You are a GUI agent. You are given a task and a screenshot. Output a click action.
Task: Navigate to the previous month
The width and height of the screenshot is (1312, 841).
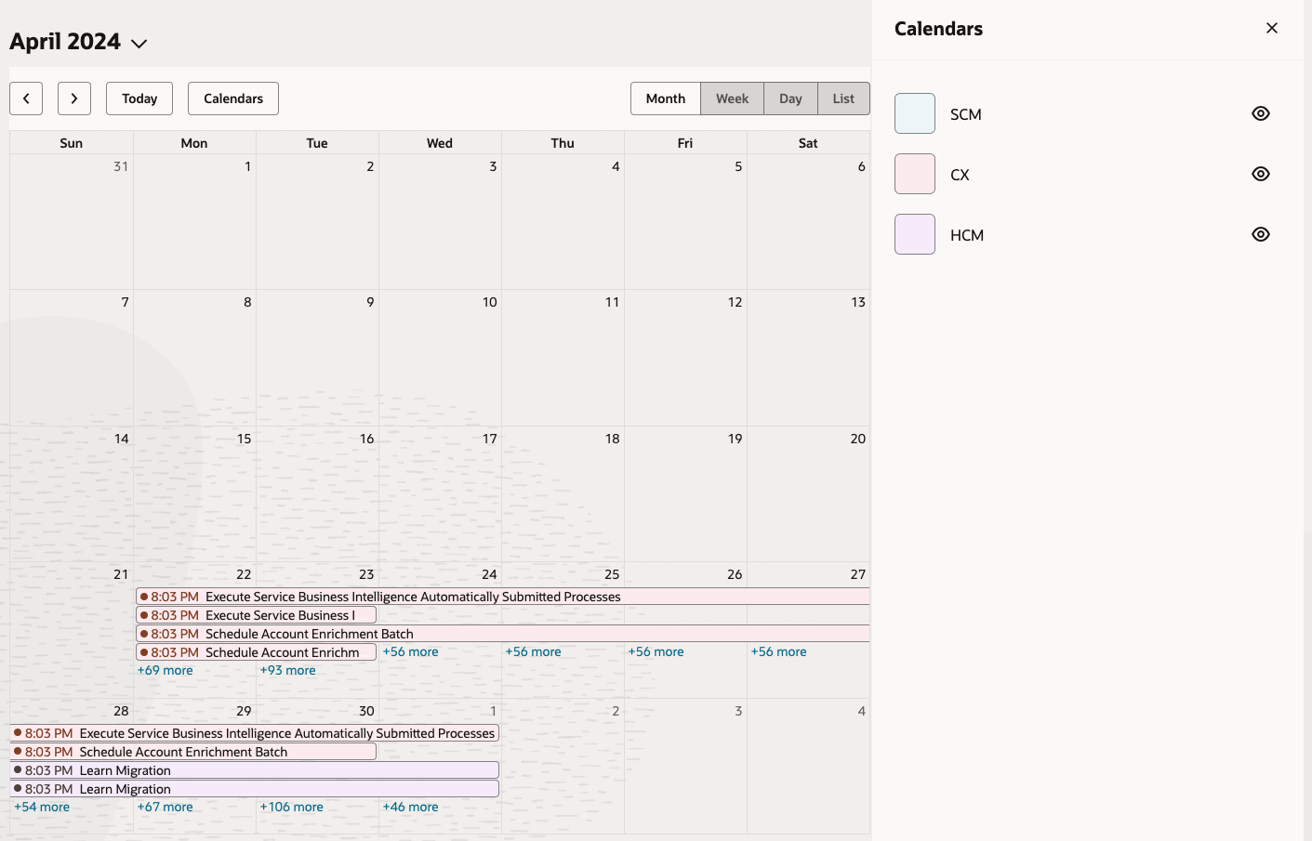[x=26, y=99]
